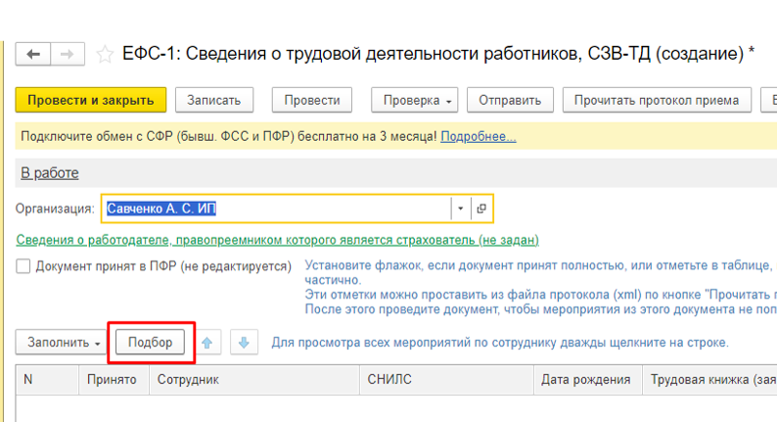
Task: Click the 'Провести и закрыть' button
Action: click(91, 100)
